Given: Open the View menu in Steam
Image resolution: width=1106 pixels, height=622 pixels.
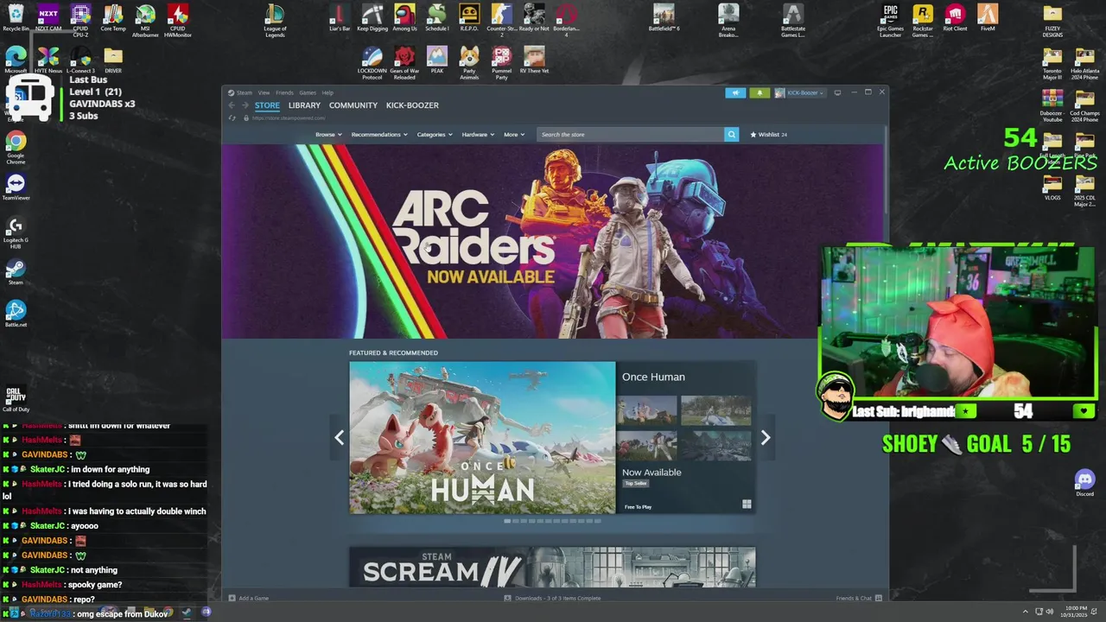Looking at the screenshot, I should [x=264, y=92].
